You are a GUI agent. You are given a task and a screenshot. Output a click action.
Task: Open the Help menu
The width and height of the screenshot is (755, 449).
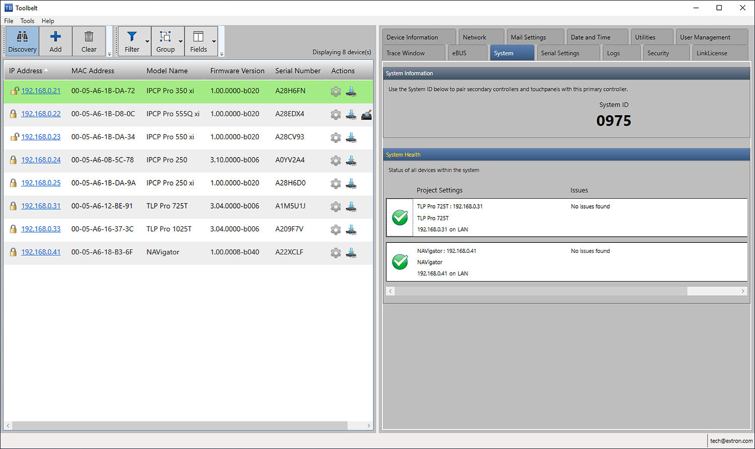click(48, 21)
